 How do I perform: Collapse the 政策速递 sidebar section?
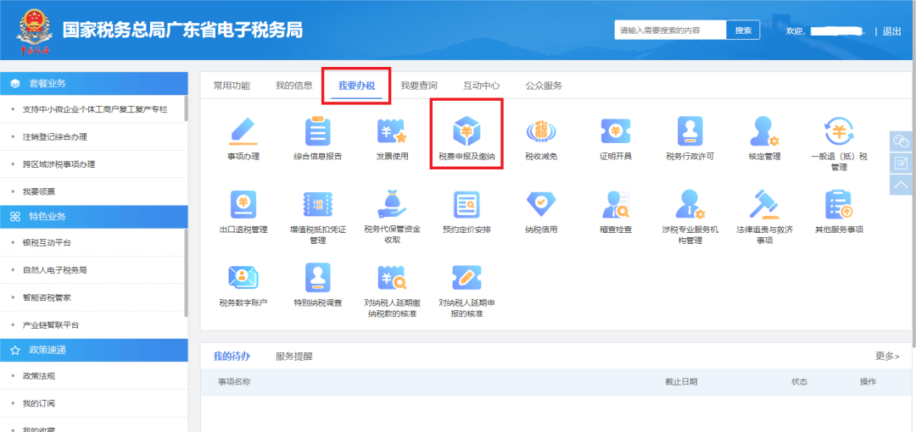93,349
